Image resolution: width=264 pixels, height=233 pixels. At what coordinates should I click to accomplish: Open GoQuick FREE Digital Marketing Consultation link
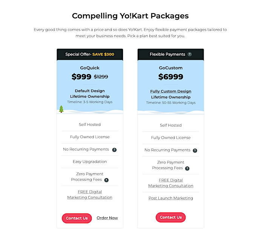90,195
